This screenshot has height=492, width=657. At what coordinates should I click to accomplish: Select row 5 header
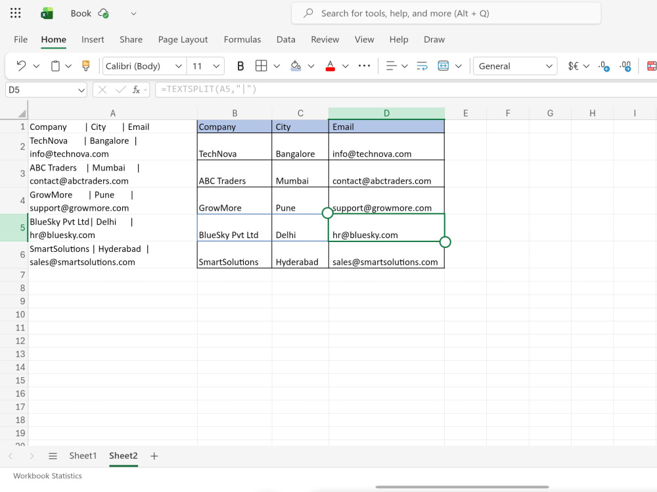[14, 228]
